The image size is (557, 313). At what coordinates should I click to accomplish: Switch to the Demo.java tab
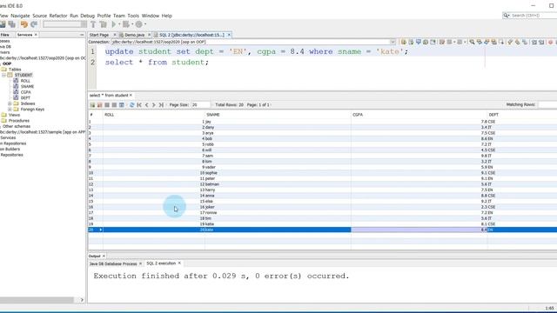pyautogui.click(x=134, y=35)
